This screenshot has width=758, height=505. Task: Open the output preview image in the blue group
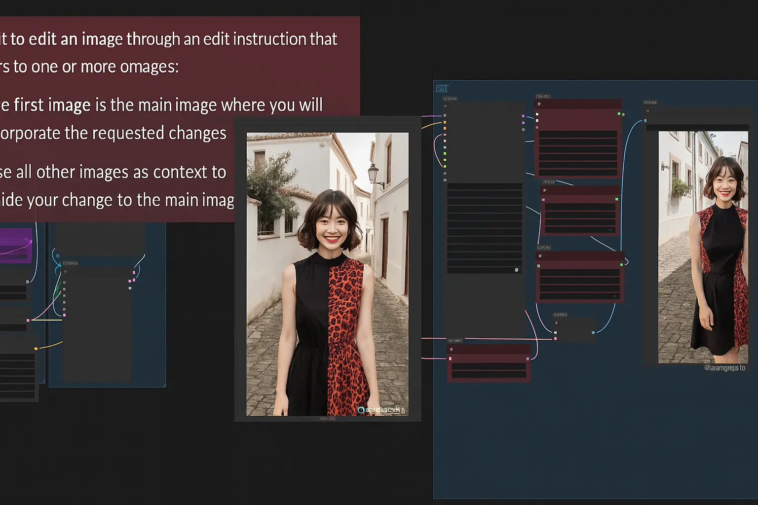pos(703,247)
